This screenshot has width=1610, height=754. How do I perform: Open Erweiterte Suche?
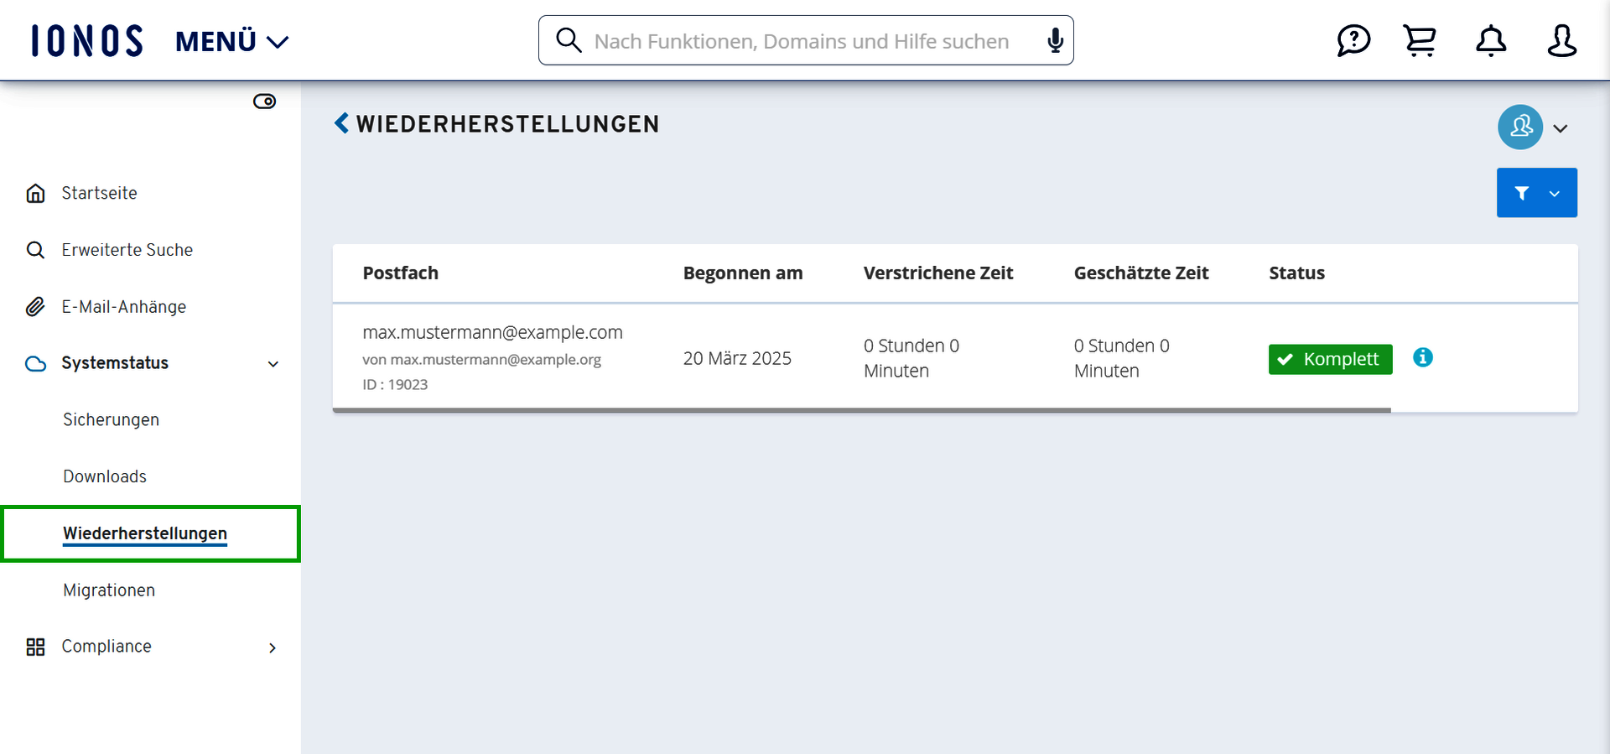(127, 250)
